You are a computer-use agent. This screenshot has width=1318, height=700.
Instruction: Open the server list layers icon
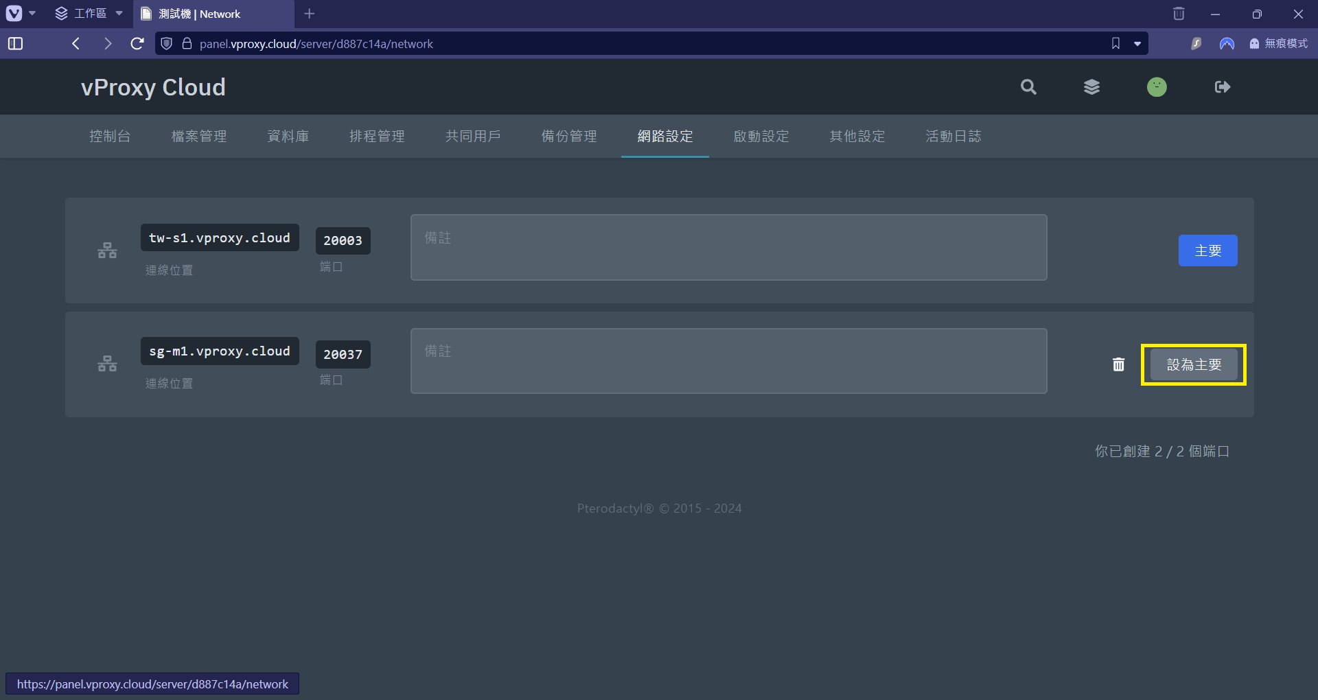click(1091, 87)
